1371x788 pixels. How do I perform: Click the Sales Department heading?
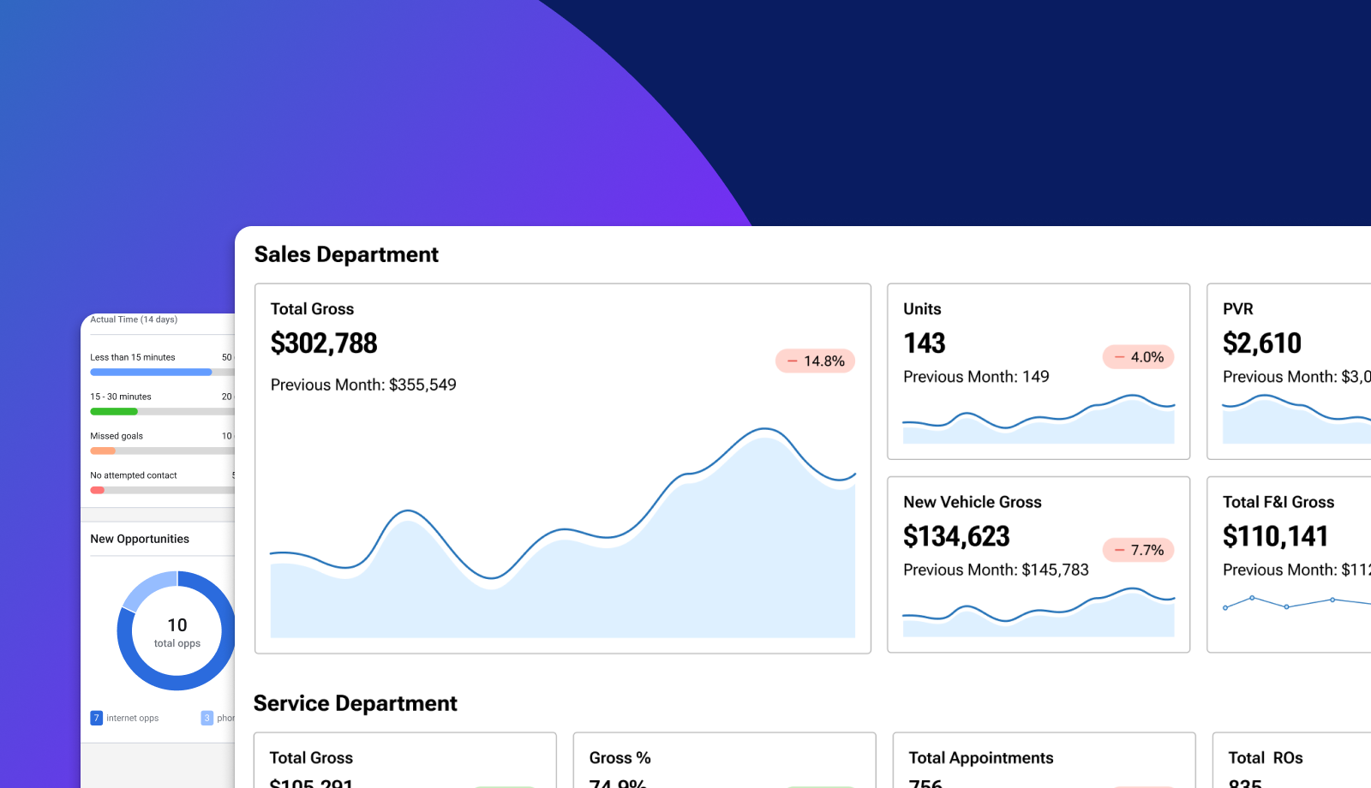[346, 254]
